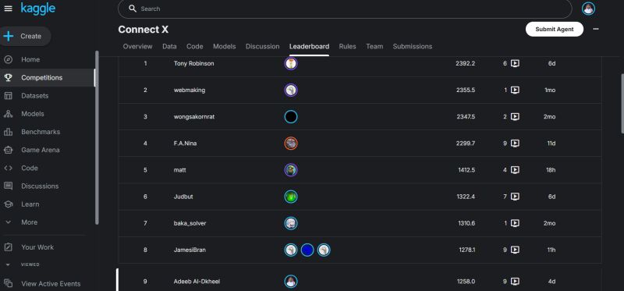Click the team name F.A.Nina
Screen dimensions: 624x291
coord(185,144)
